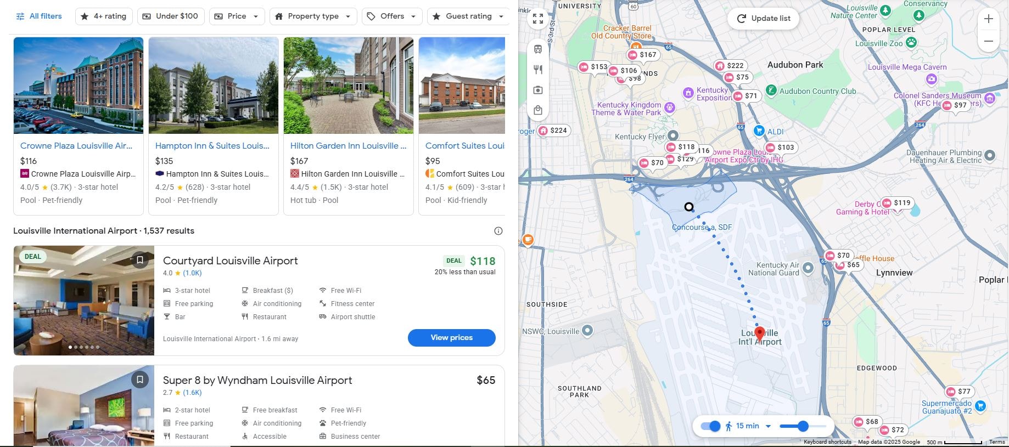Toggle the 4+ rating filter chip
The image size is (1009, 447).
[104, 16]
